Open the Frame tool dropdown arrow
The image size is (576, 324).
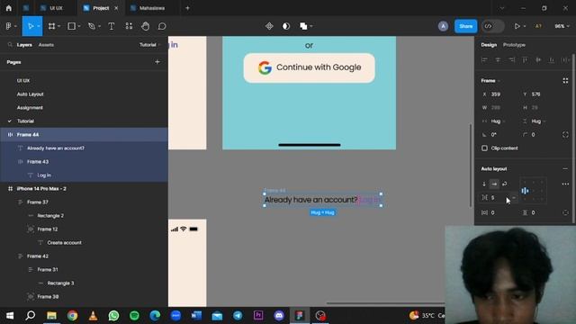[59, 26]
